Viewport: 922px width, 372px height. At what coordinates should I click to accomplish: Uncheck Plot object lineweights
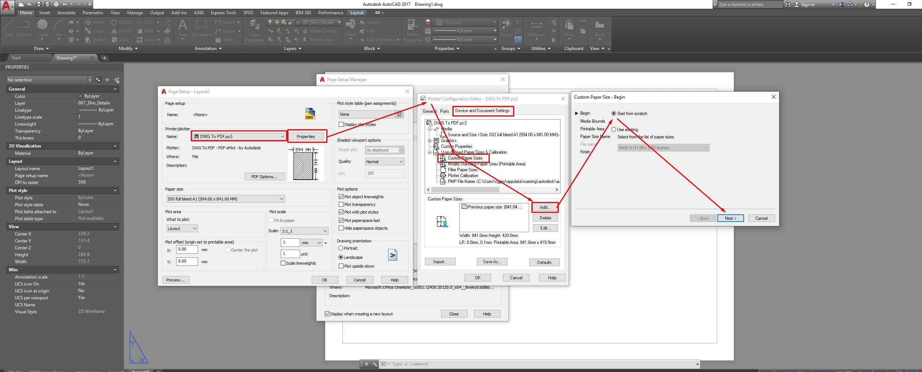click(341, 197)
